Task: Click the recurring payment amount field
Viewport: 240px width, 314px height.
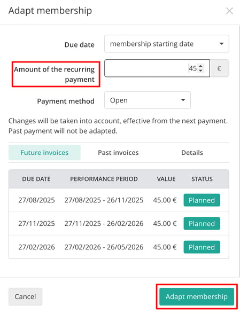Action: 157,68
